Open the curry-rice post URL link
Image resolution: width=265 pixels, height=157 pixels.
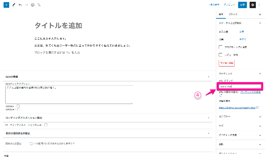pos(237,107)
